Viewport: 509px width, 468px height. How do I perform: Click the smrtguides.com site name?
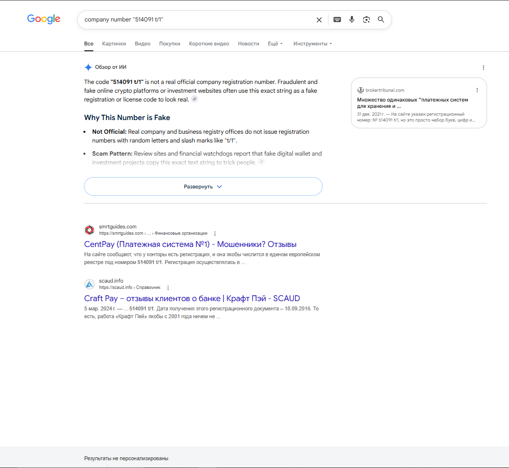(x=118, y=226)
